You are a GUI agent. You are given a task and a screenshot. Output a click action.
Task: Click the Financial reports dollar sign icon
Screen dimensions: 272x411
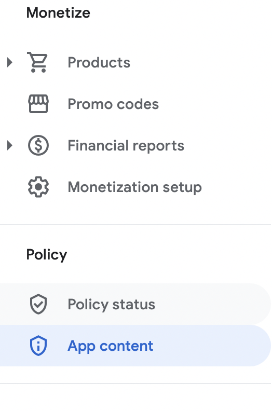coord(38,145)
